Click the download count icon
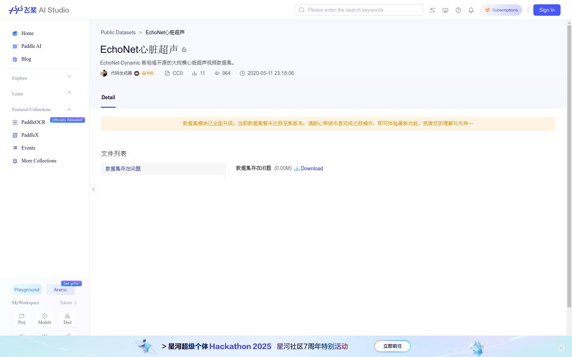 (x=194, y=73)
